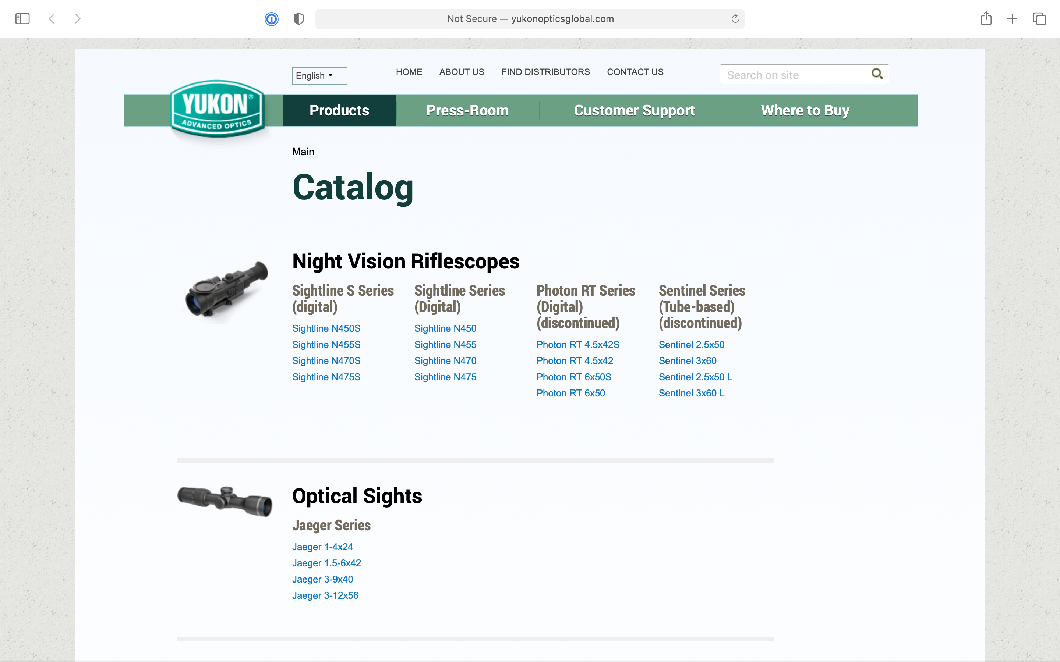
Task: Open the ABOUT US page
Action: pyautogui.click(x=462, y=72)
